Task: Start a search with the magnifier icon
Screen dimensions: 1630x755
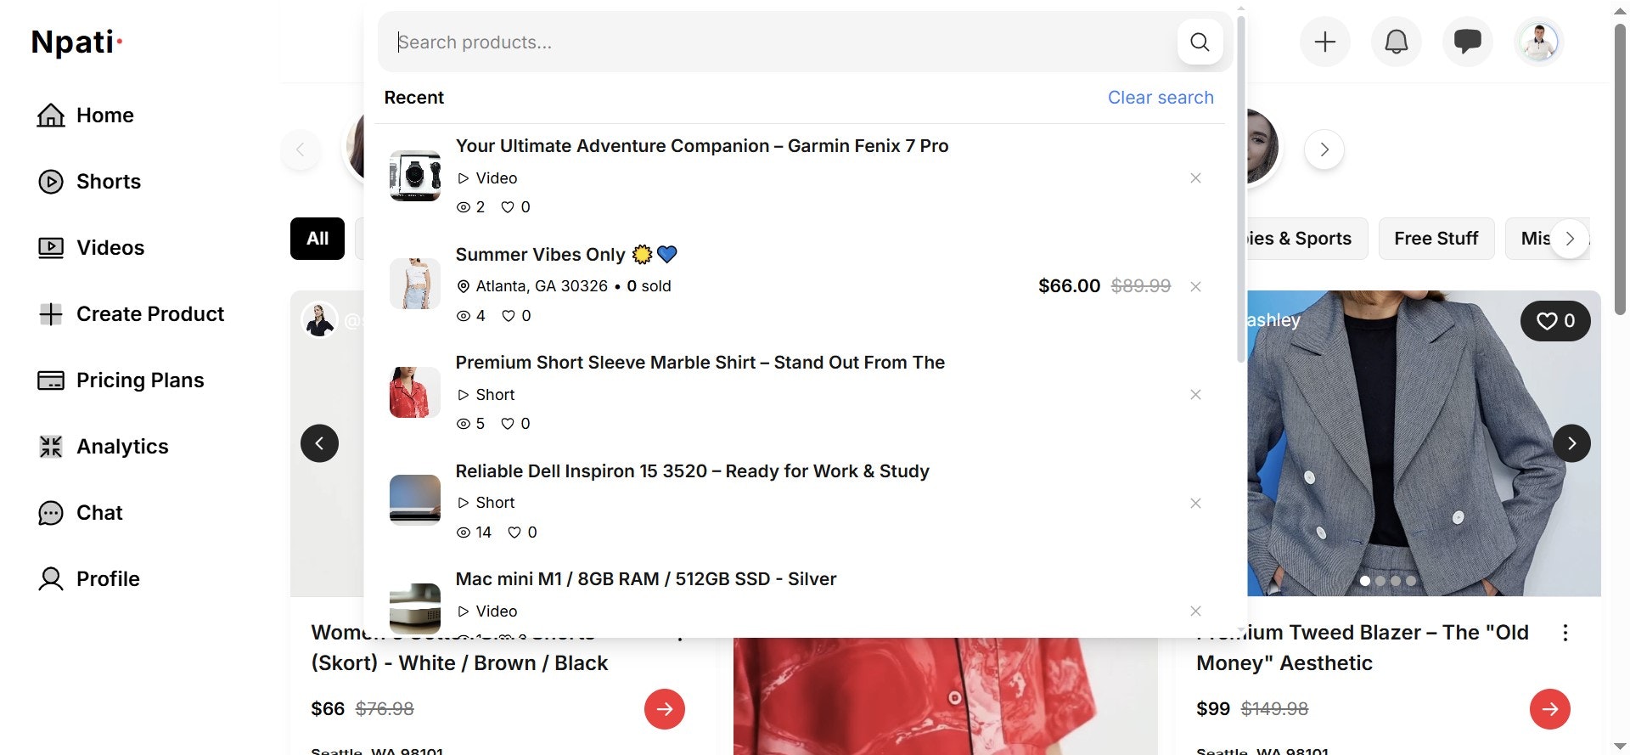Action: click(x=1200, y=42)
